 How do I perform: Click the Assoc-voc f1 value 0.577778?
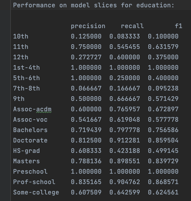[163, 120]
